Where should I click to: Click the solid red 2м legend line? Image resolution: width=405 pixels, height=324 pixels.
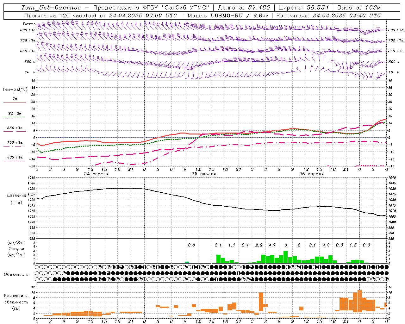[15, 103]
